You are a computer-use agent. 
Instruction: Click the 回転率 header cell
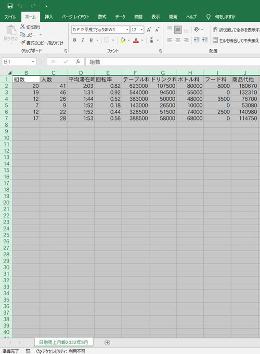(108, 80)
